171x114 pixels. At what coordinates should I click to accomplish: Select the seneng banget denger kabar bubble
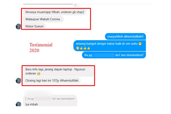tap(110, 46)
